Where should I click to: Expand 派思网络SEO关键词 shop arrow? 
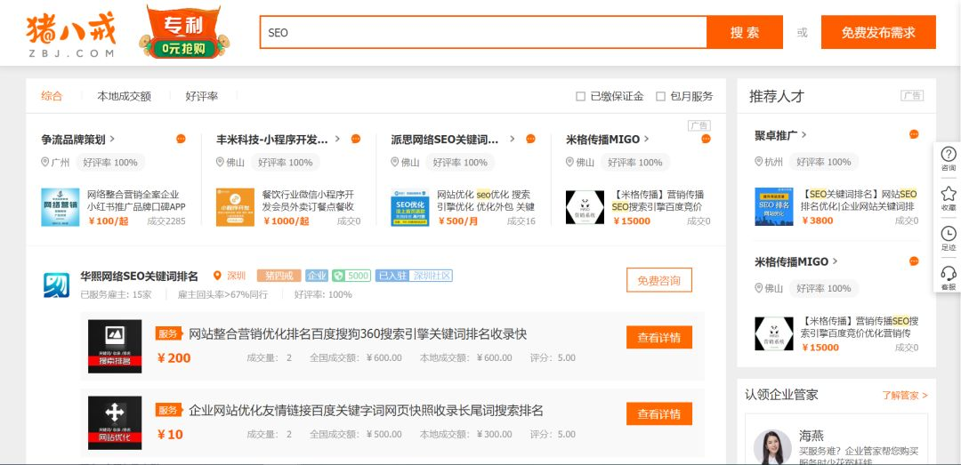tap(513, 139)
